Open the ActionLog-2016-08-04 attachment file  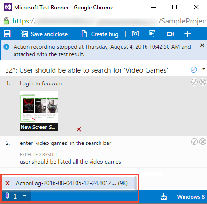(72, 183)
